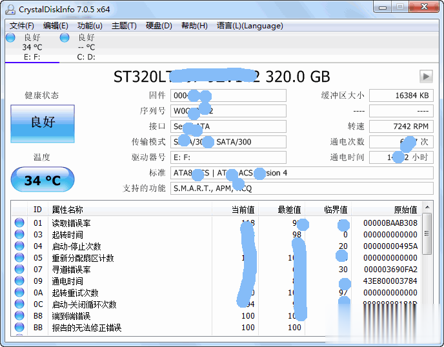The width and height of the screenshot is (444, 347).
Task: Click the 支持的功能 features field
Action: [x=302, y=188]
